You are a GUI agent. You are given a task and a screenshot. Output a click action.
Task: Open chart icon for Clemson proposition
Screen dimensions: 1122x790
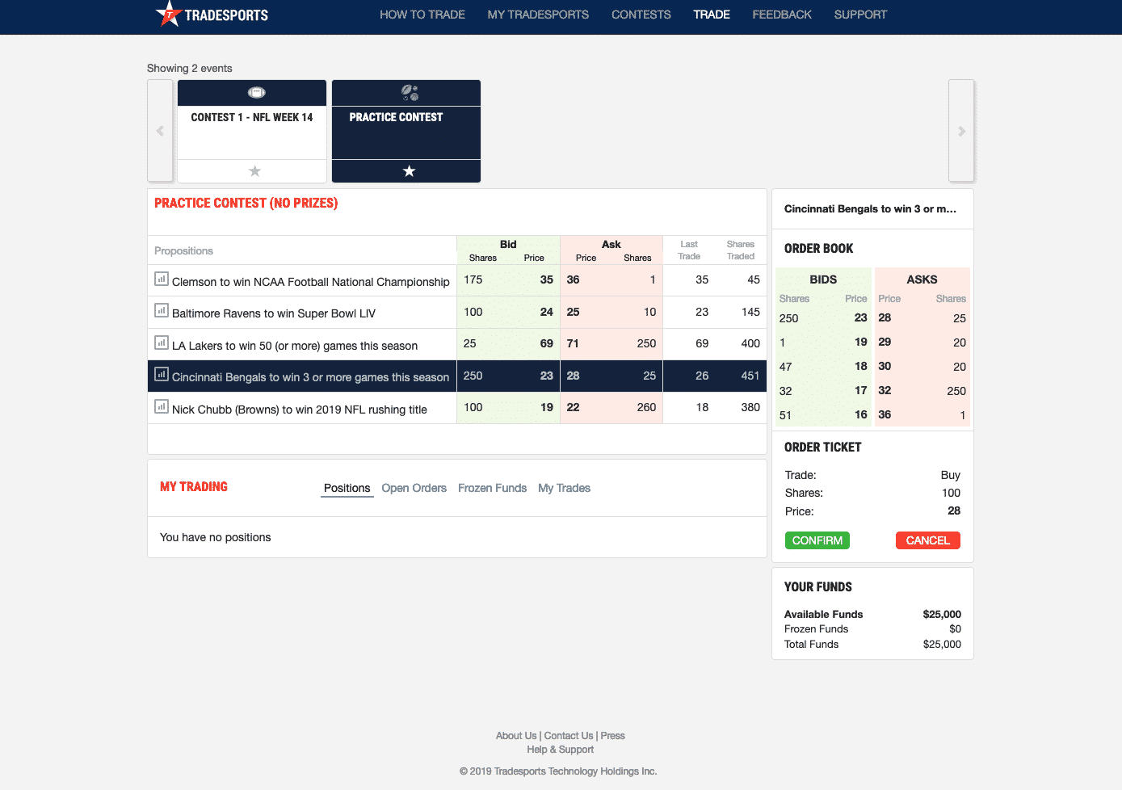(162, 279)
